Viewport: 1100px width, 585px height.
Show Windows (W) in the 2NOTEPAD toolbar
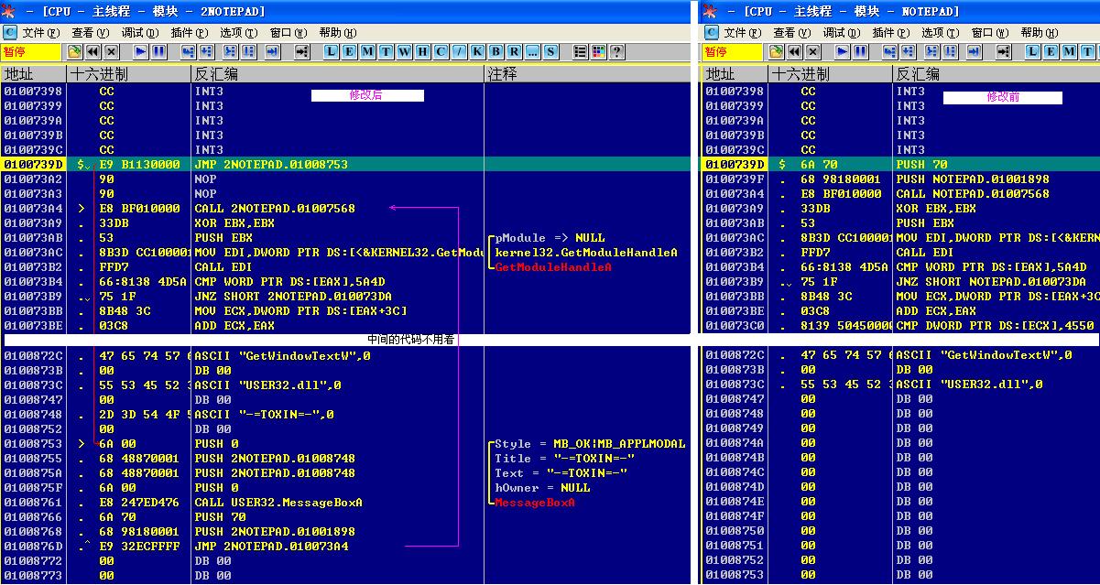pyautogui.click(x=405, y=52)
